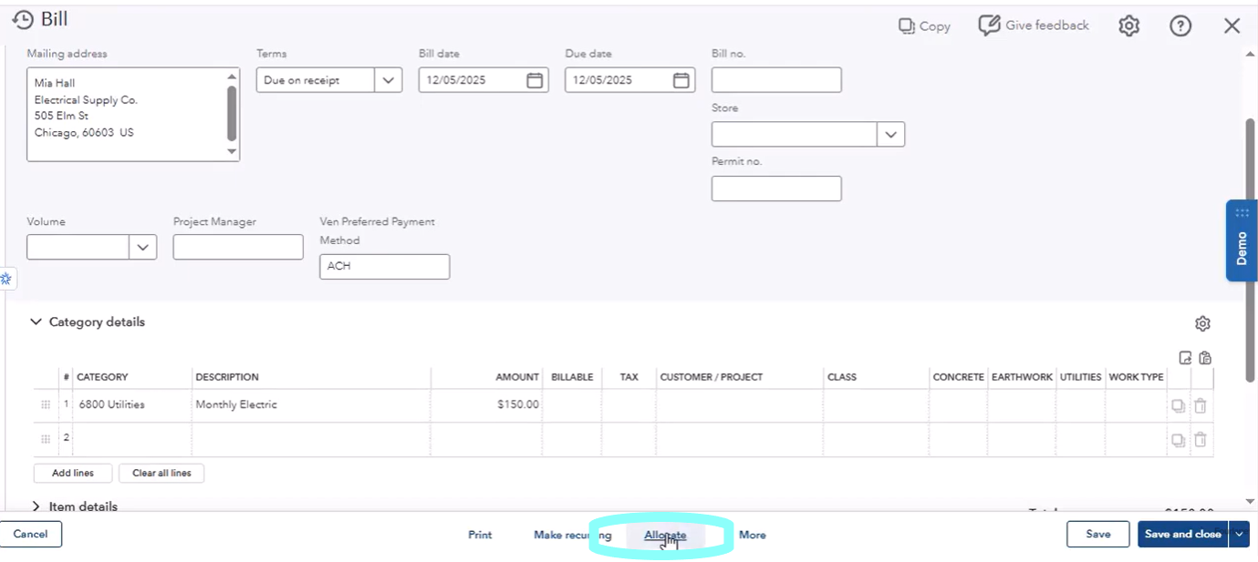Open the Due date calendar picker
Screen dimensions: 1258x562
pos(681,80)
